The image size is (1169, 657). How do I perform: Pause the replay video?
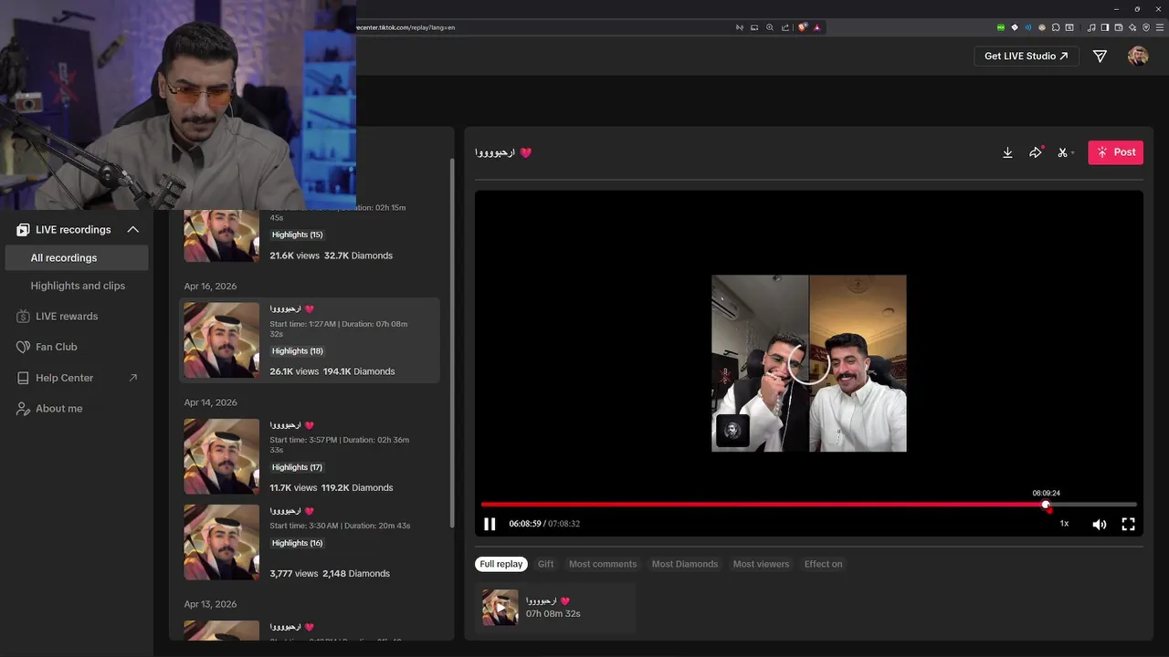coord(490,524)
